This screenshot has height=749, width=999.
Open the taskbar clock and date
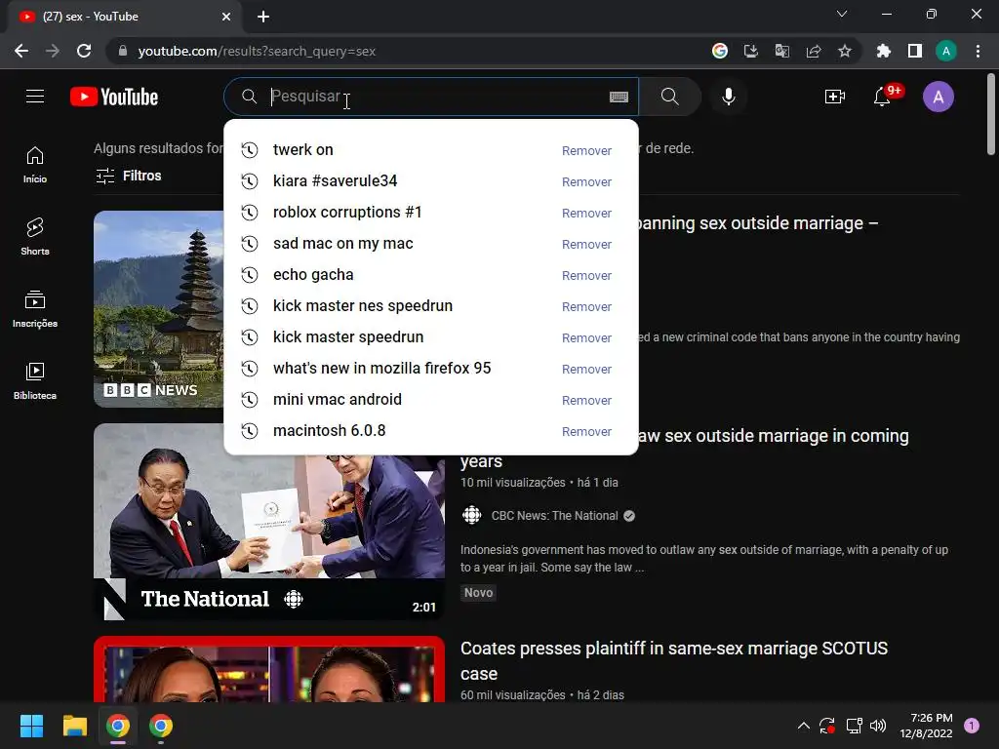927,726
